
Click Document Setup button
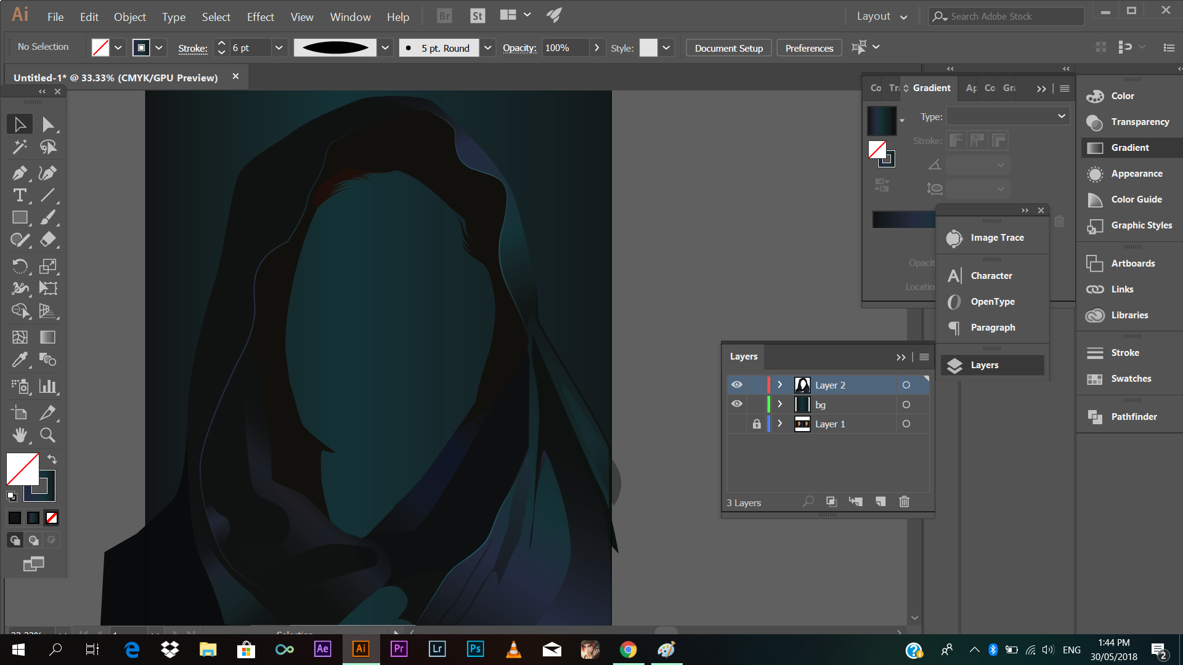729,48
